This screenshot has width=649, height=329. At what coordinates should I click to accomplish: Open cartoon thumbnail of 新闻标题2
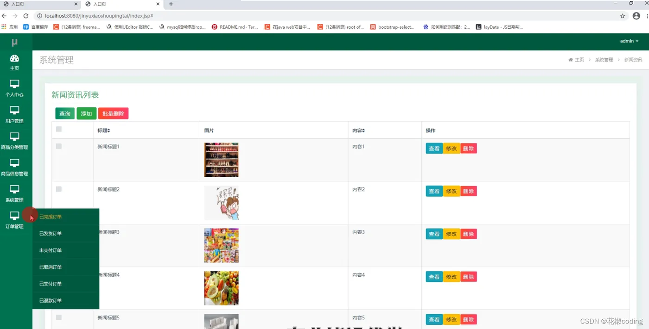(221, 203)
